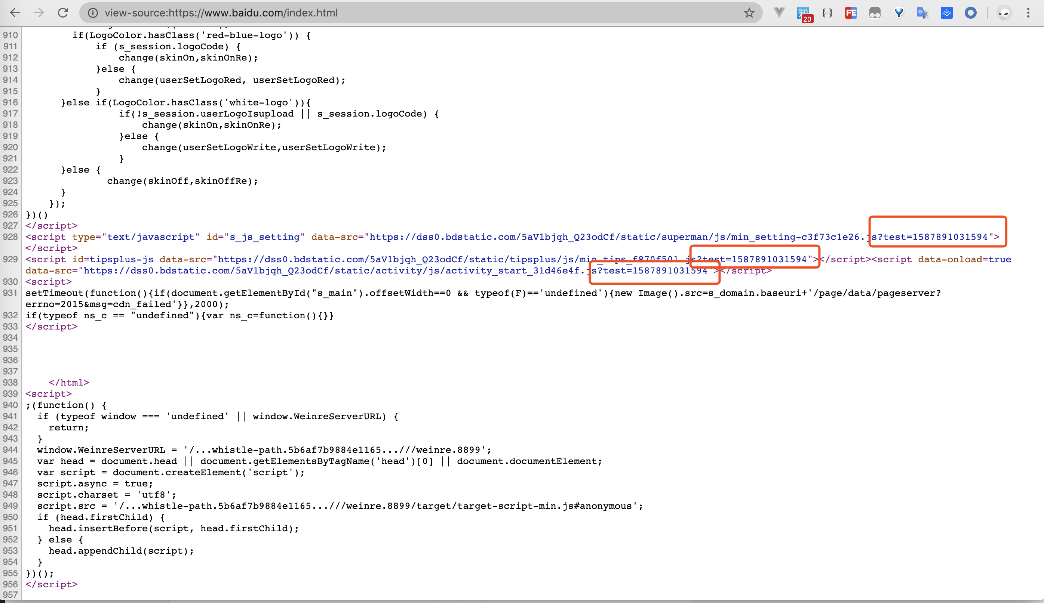Click the 'var head = document.head' line

pos(319,461)
